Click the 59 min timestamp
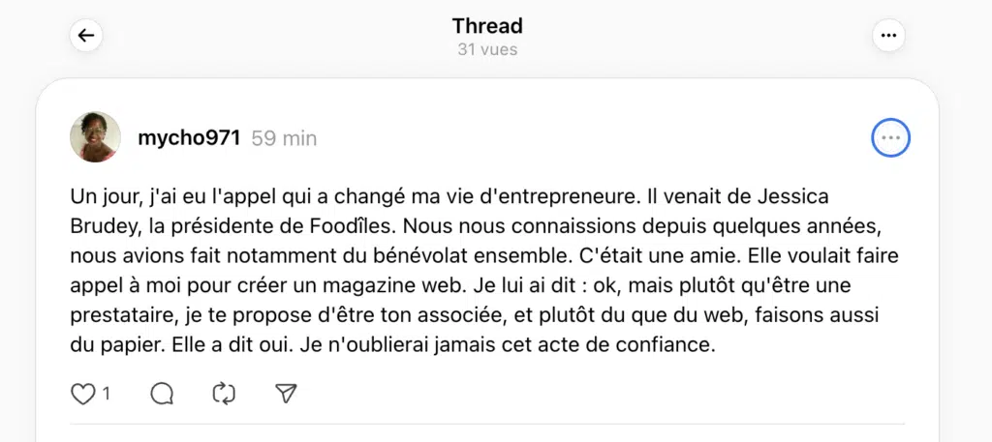This screenshot has height=442, width=992. [x=284, y=138]
